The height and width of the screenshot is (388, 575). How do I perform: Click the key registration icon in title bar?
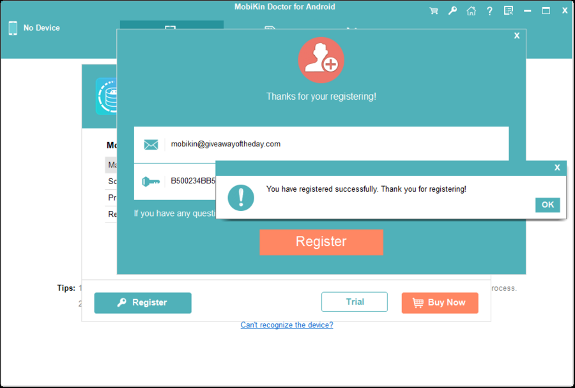click(452, 10)
